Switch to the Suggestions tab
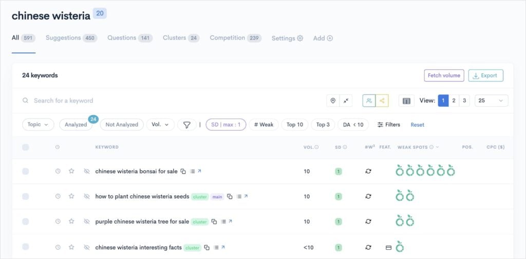The width and height of the screenshot is (526, 259). (x=71, y=38)
